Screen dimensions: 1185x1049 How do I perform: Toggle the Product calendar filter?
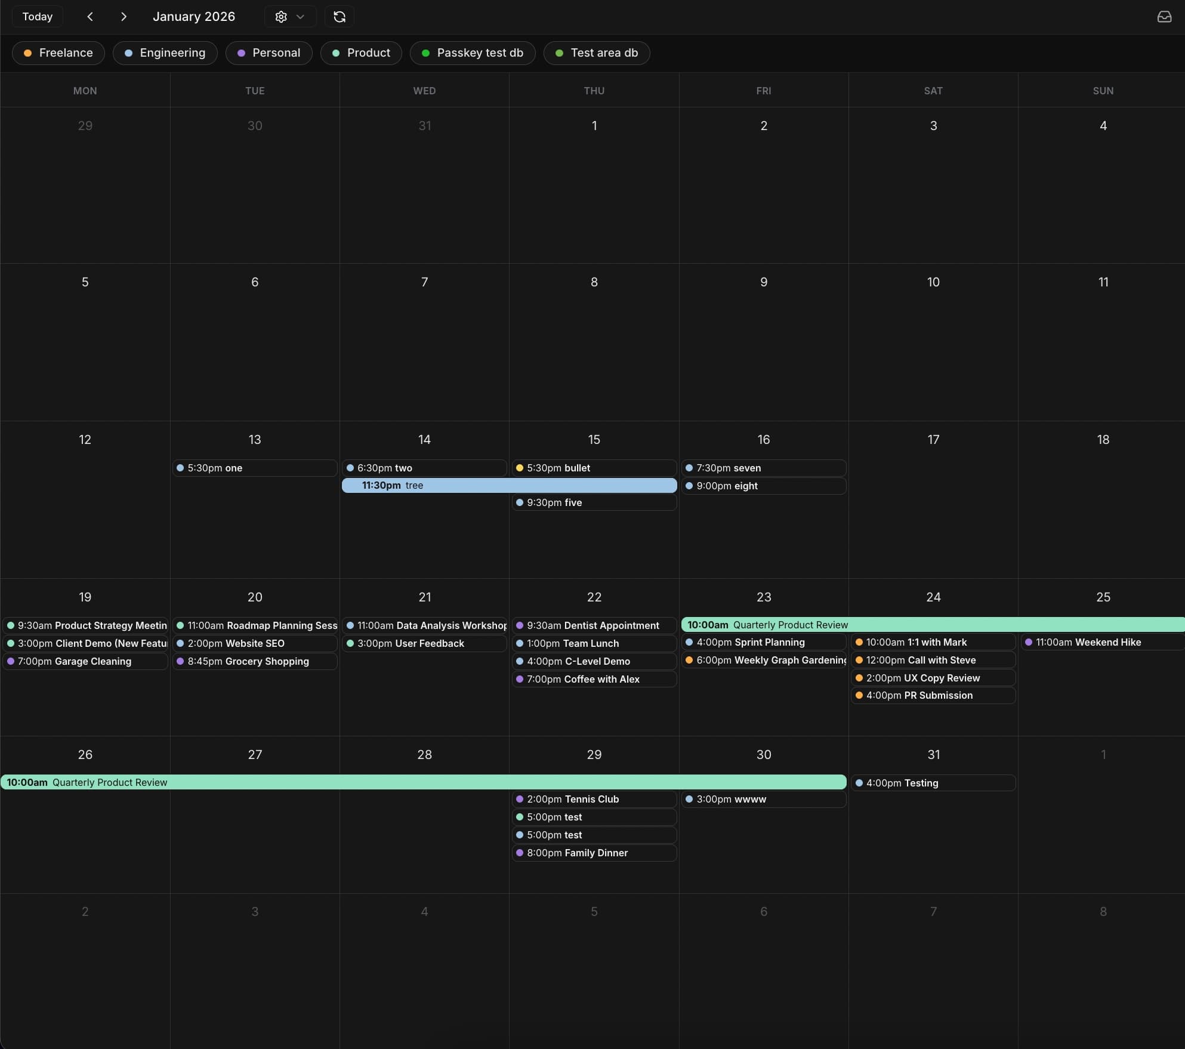(361, 53)
